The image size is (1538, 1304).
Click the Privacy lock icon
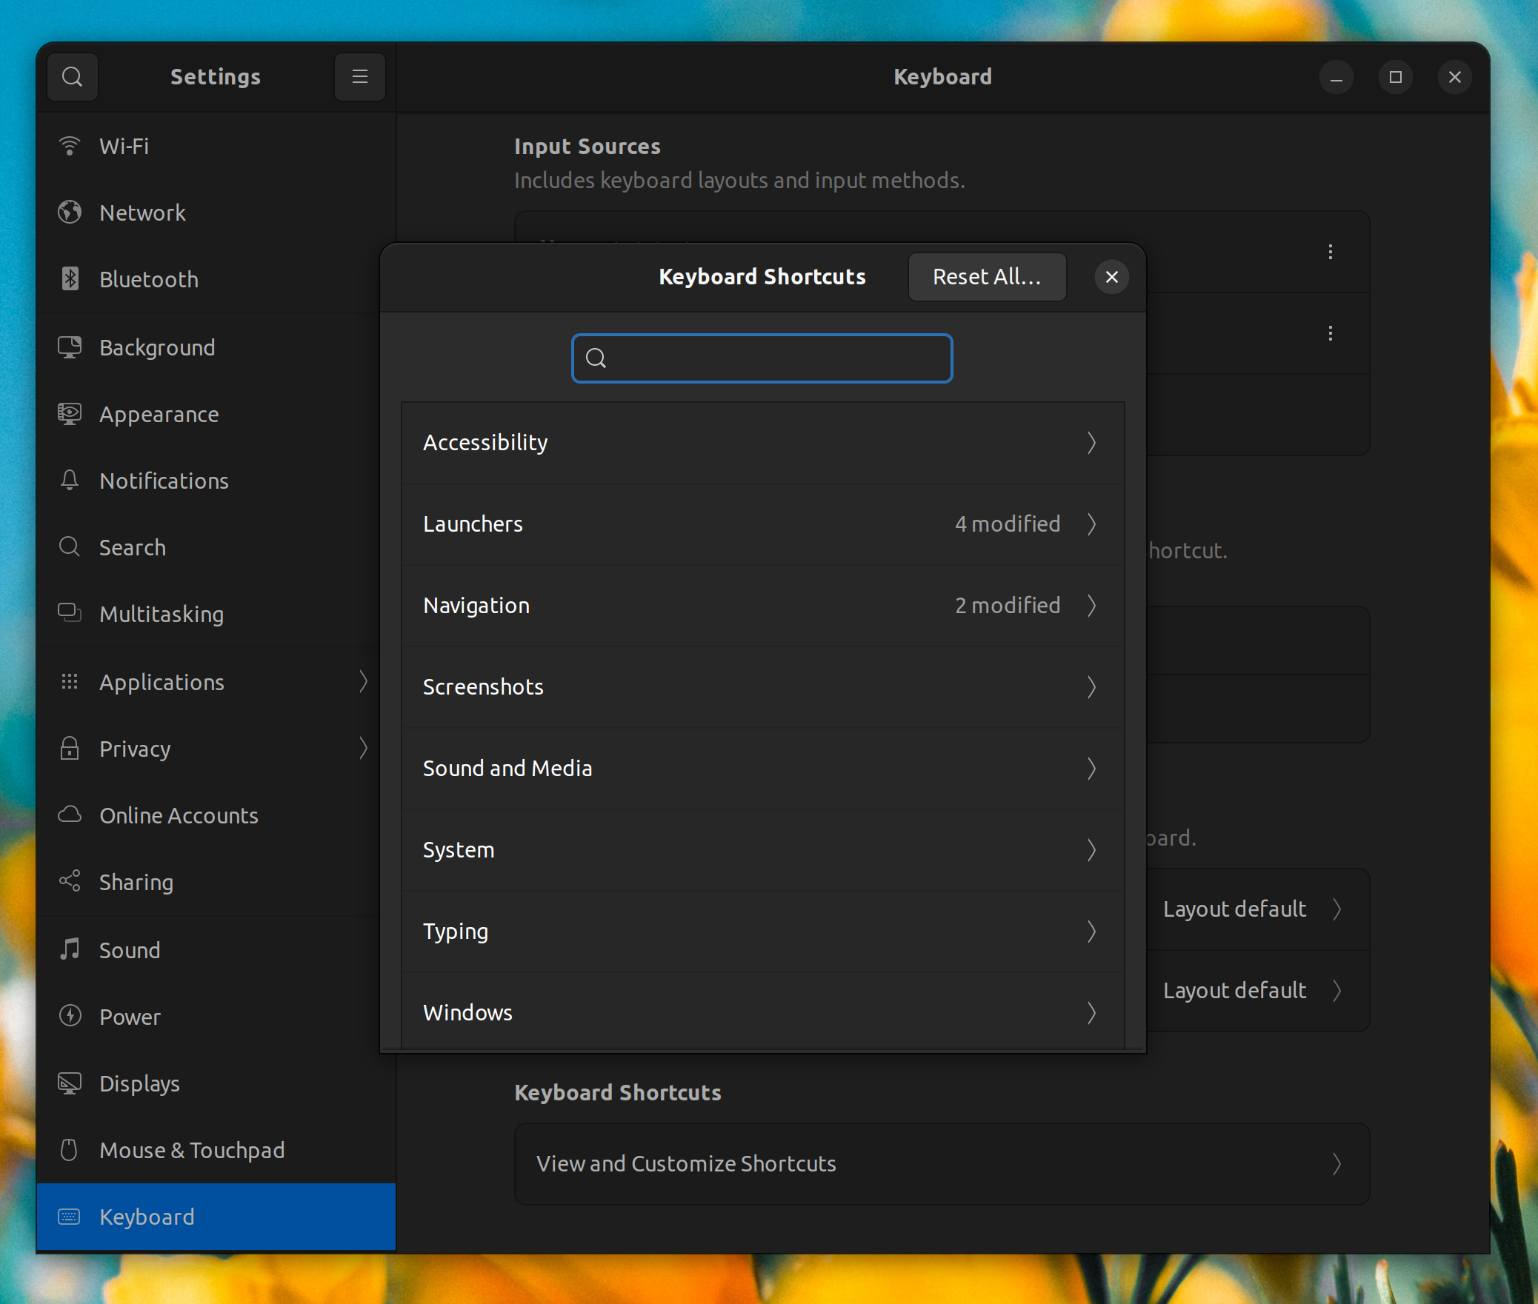coord(70,749)
